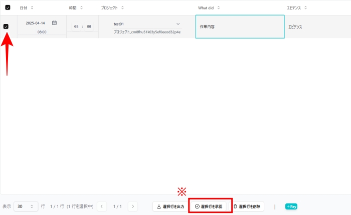The width and height of the screenshot is (351, 215).
Task: Click the エビデンス cell in the row
Action: click(x=317, y=26)
